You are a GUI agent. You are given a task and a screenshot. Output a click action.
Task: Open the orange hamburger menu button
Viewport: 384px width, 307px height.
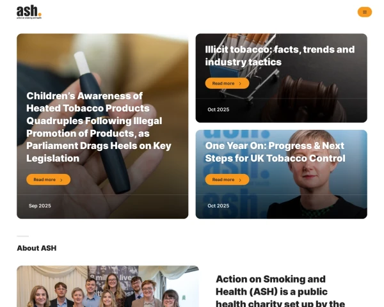(x=365, y=12)
